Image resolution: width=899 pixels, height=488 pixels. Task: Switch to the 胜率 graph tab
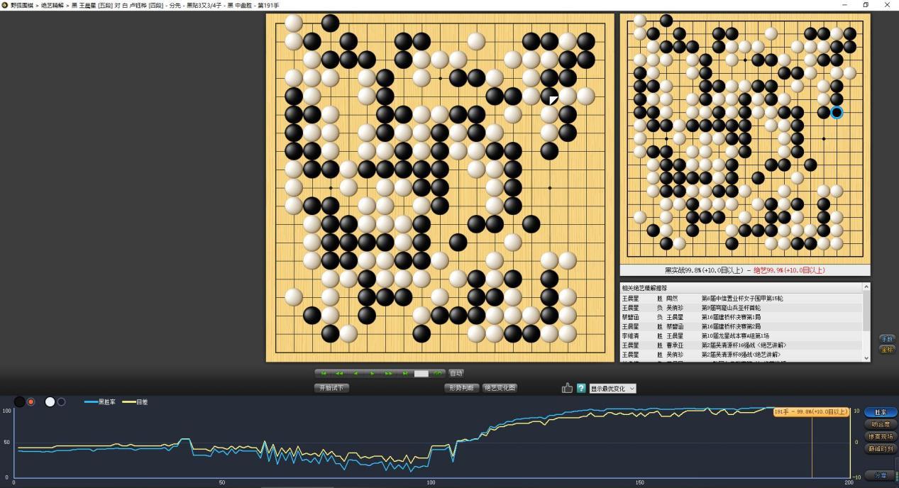[x=881, y=412]
